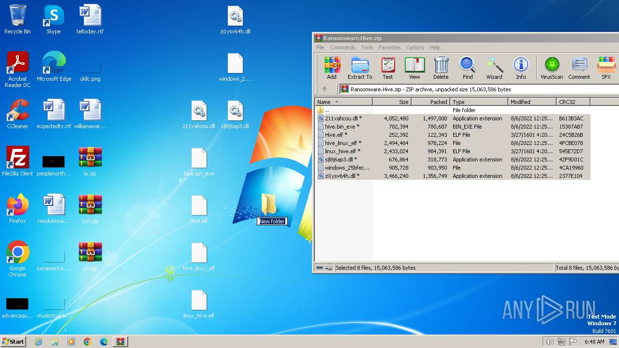Screen dimensions: 619x348
Task: Open the Options menu
Action: 415,47
